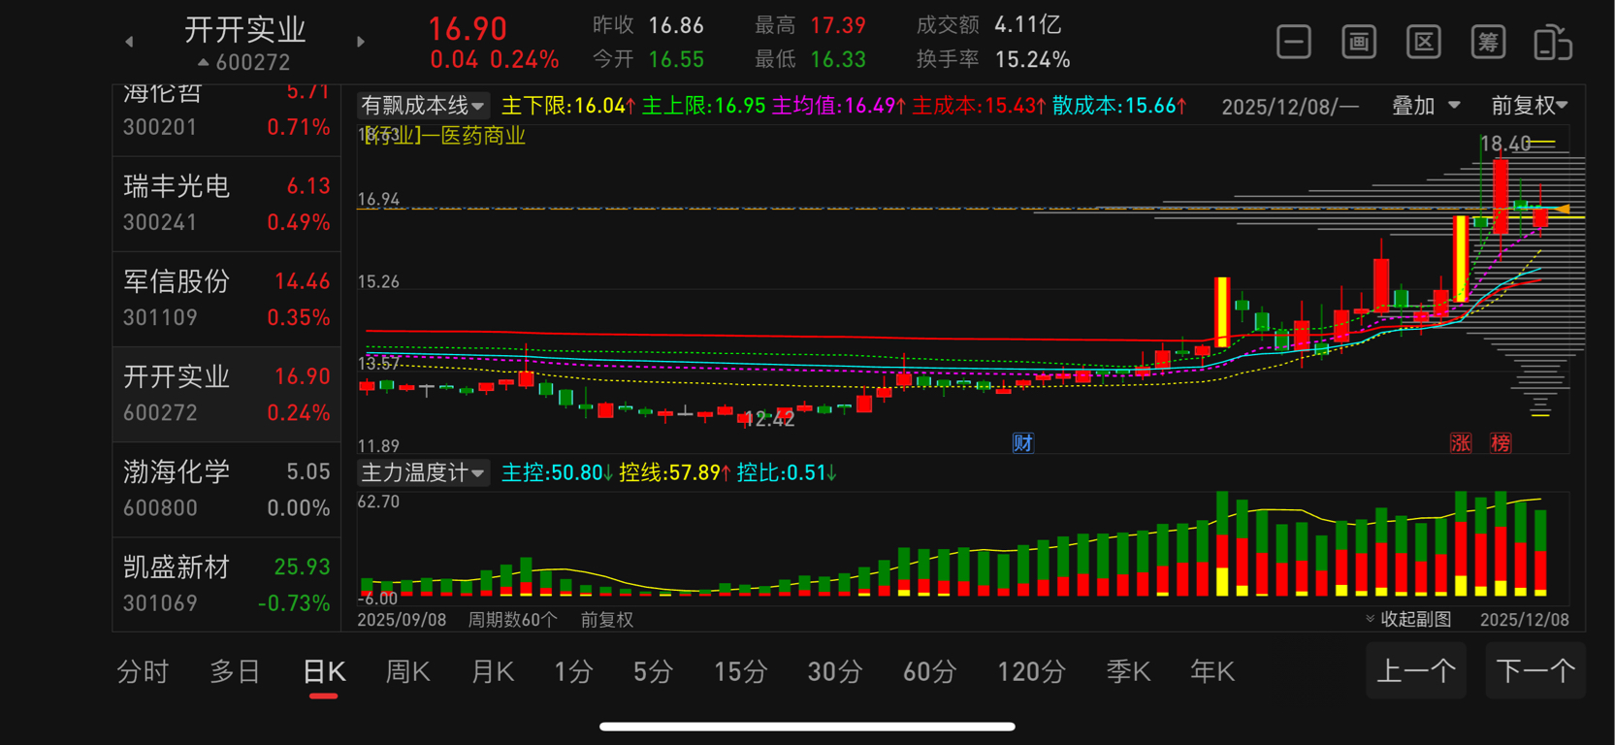This screenshot has width=1615, height=745.
Task: Tap the screen rotate icon
Action: pos(1552,43)
